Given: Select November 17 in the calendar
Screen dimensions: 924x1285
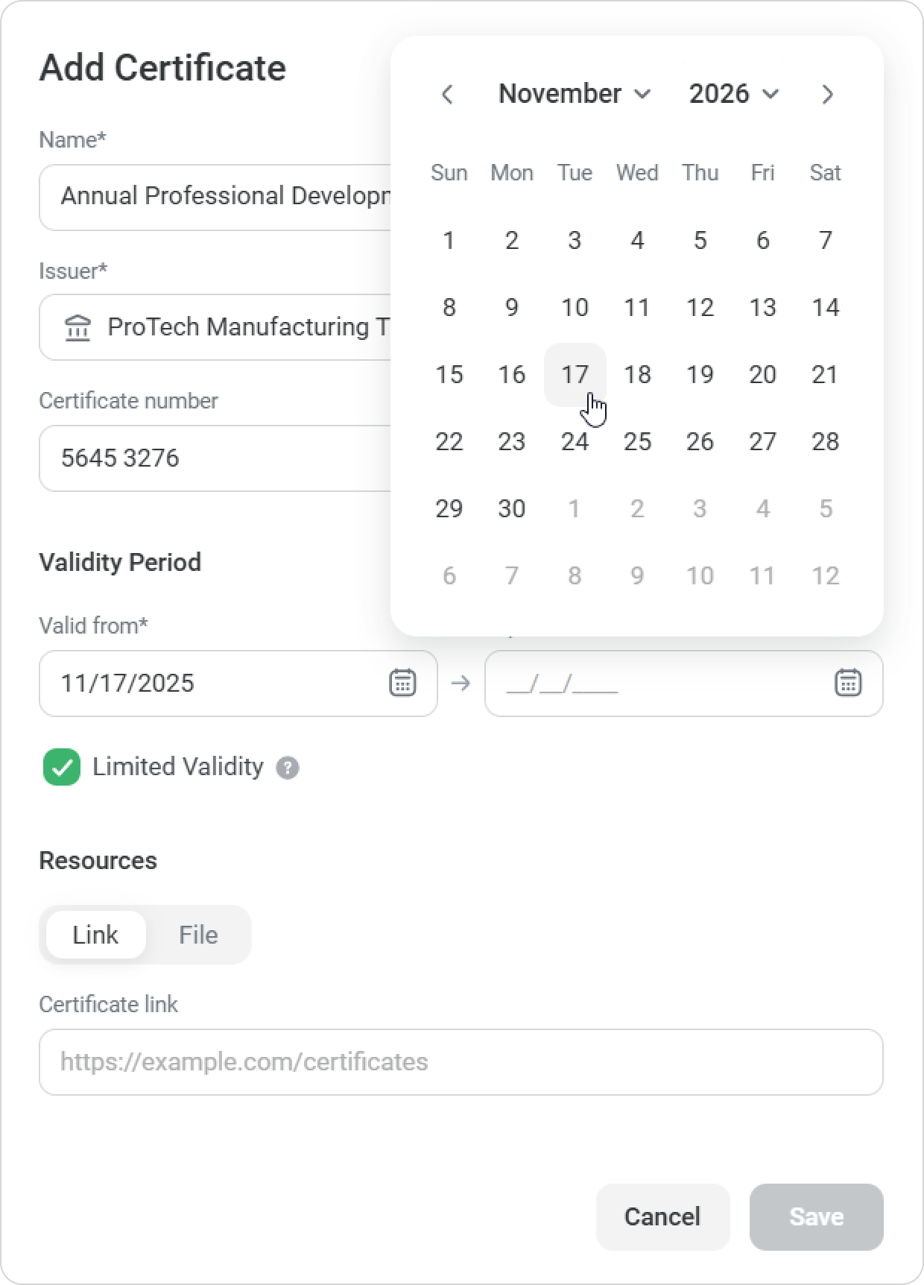Looking at the screenshot, I should pyautogui.click(x=575, y=374).
